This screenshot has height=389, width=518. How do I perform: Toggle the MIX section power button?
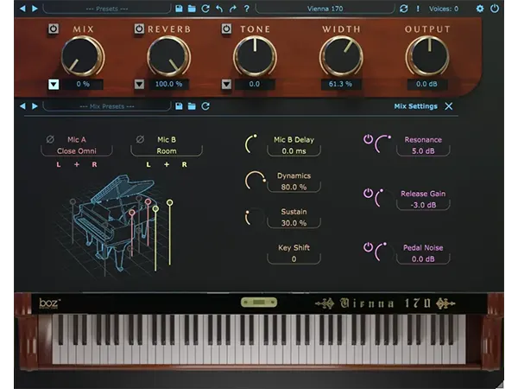(53, 29)
